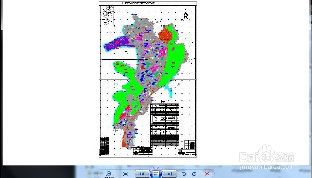The height and width of the screenshot is (178, 312).
Task: Rotate the image counterclockwise
Action: point(184,174)
